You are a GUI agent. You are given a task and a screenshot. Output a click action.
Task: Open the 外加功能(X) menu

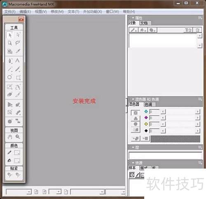click(x=92, y=12)
